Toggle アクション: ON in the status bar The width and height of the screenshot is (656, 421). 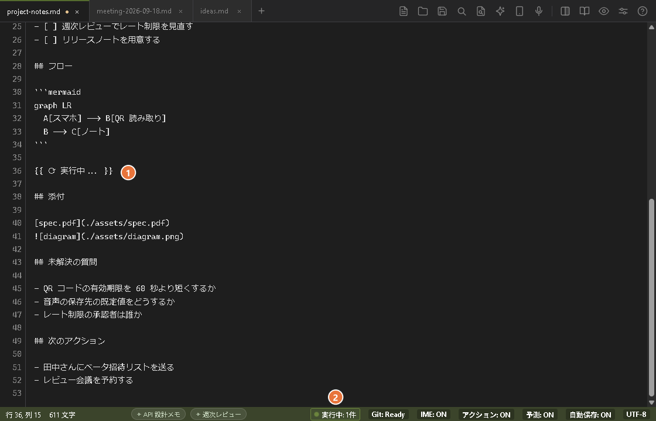pos(486,415)
